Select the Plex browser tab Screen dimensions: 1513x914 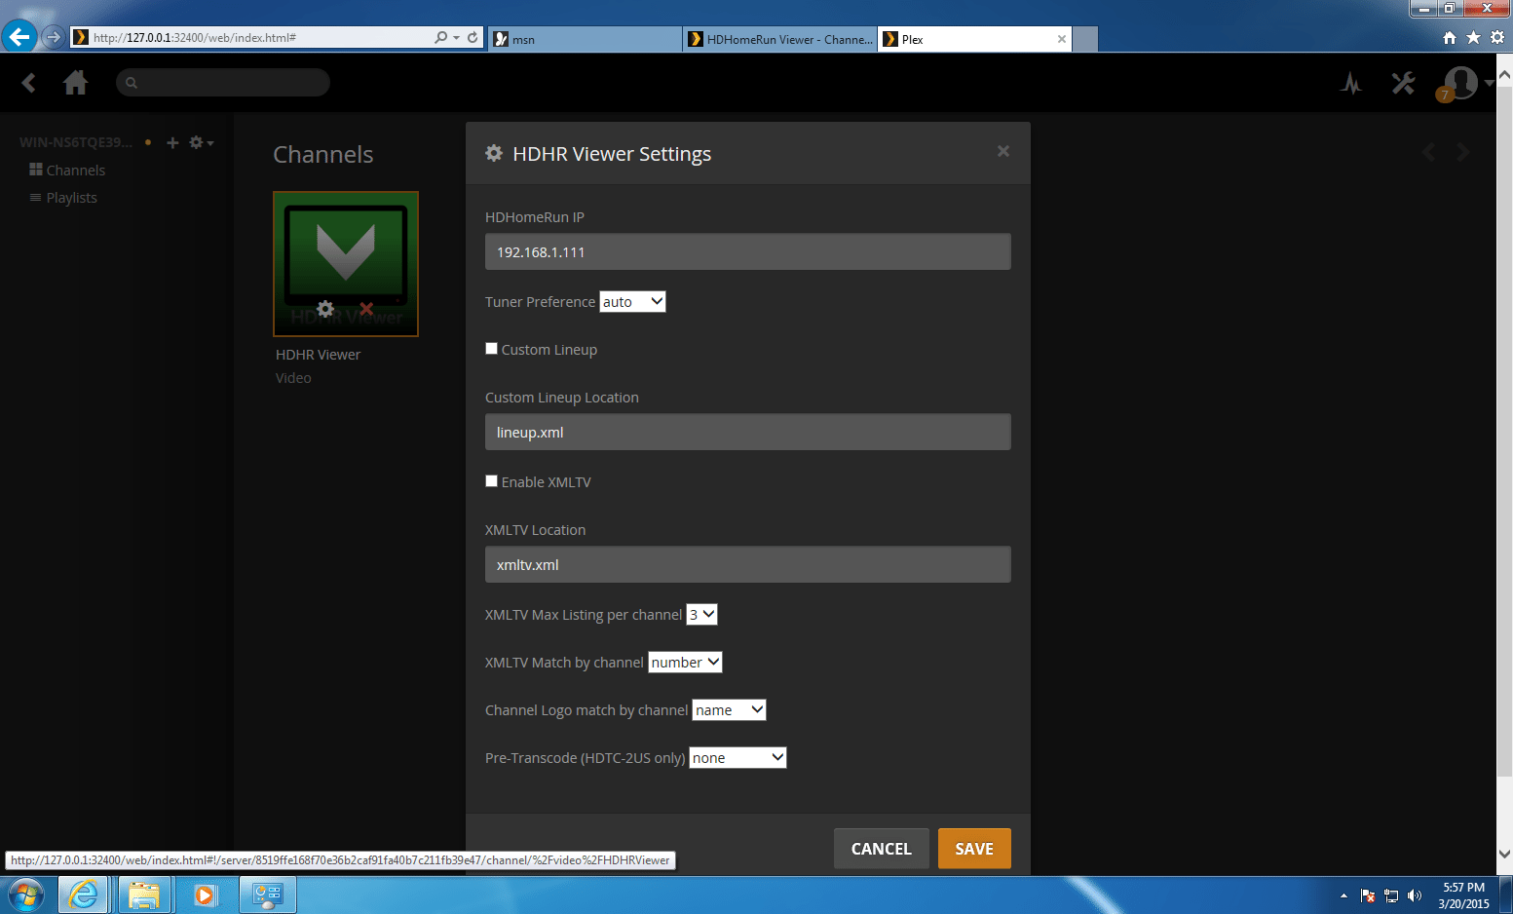965,39
